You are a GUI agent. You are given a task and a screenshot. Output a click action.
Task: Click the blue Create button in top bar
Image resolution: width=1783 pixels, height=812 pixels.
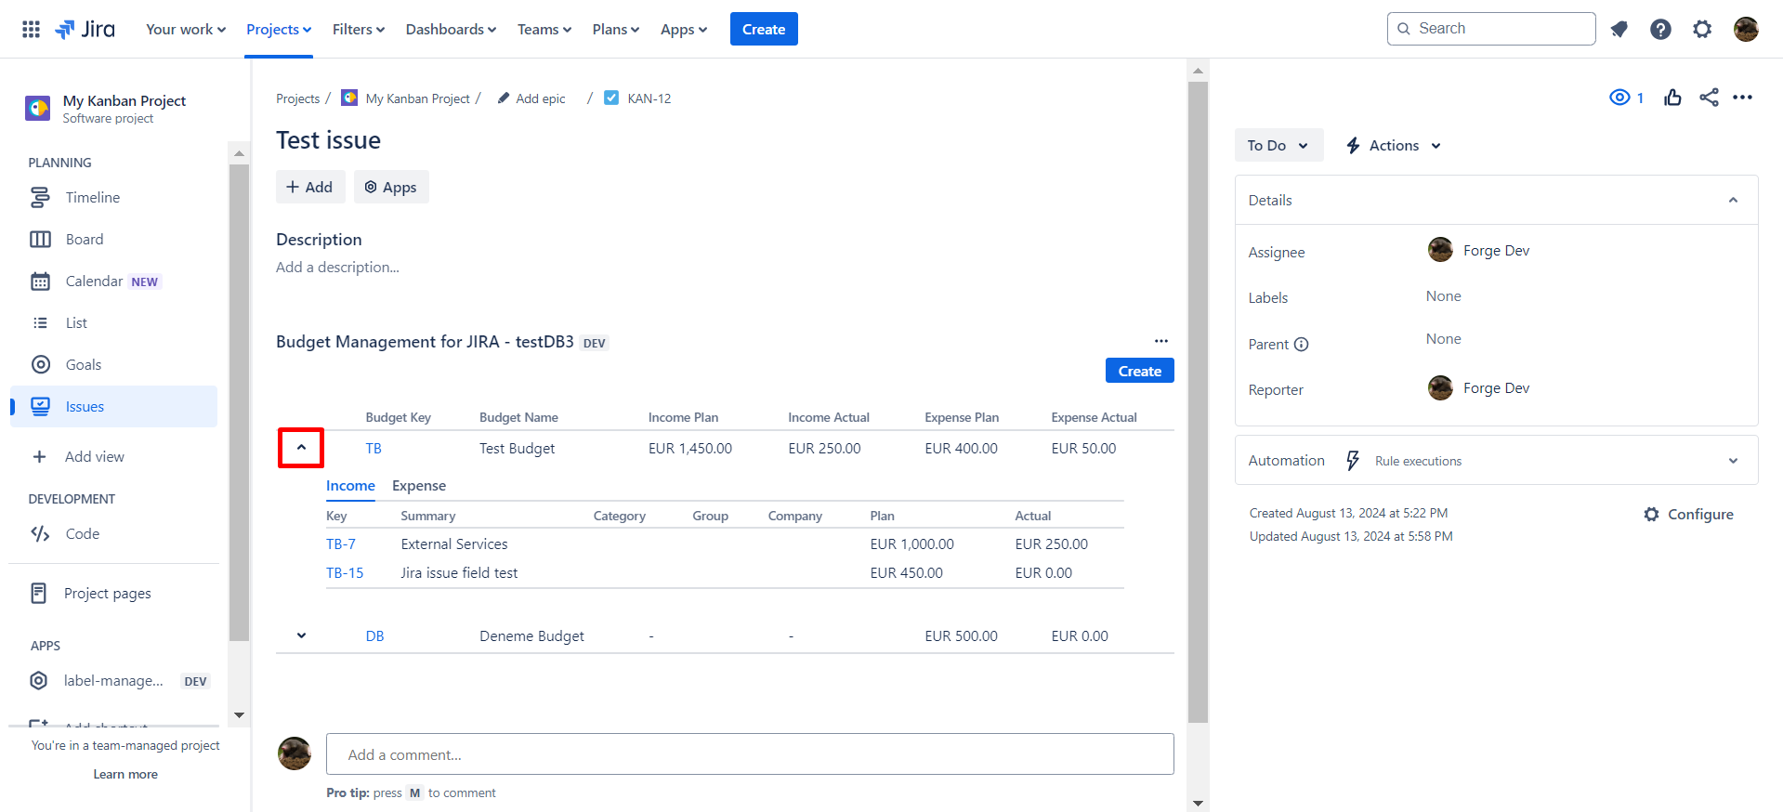click(764, 29)
